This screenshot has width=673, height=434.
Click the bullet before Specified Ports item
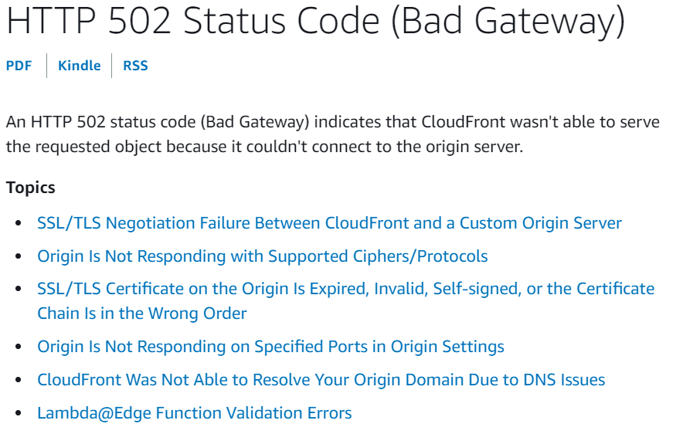19,348
